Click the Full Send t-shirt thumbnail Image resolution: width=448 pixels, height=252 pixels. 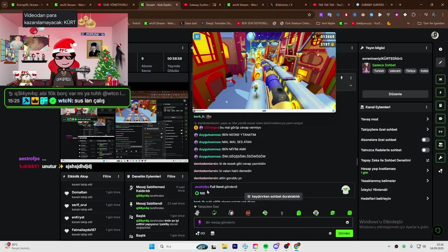click(x=346, y=190)
